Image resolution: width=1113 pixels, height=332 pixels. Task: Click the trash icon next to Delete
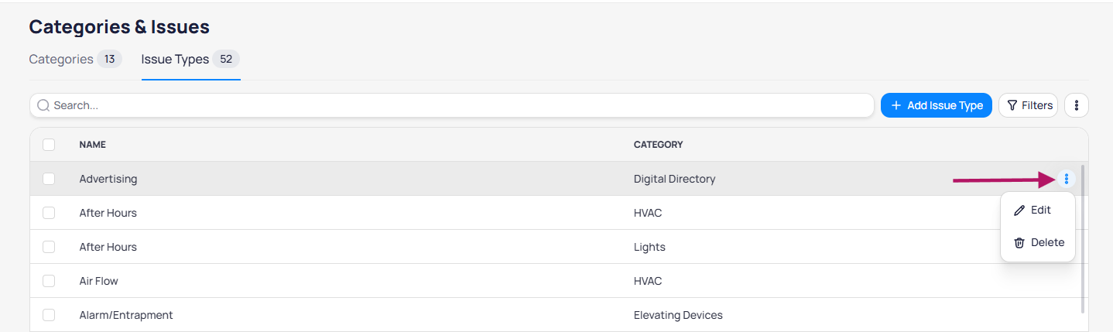point(1019,243)
